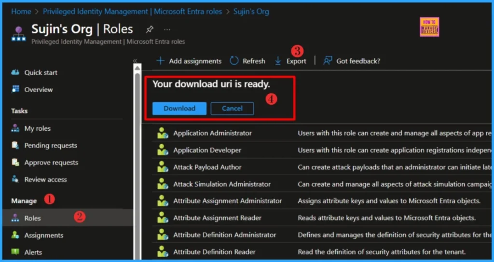Open the Attribute Assignment Reader role

pos(218,218)
